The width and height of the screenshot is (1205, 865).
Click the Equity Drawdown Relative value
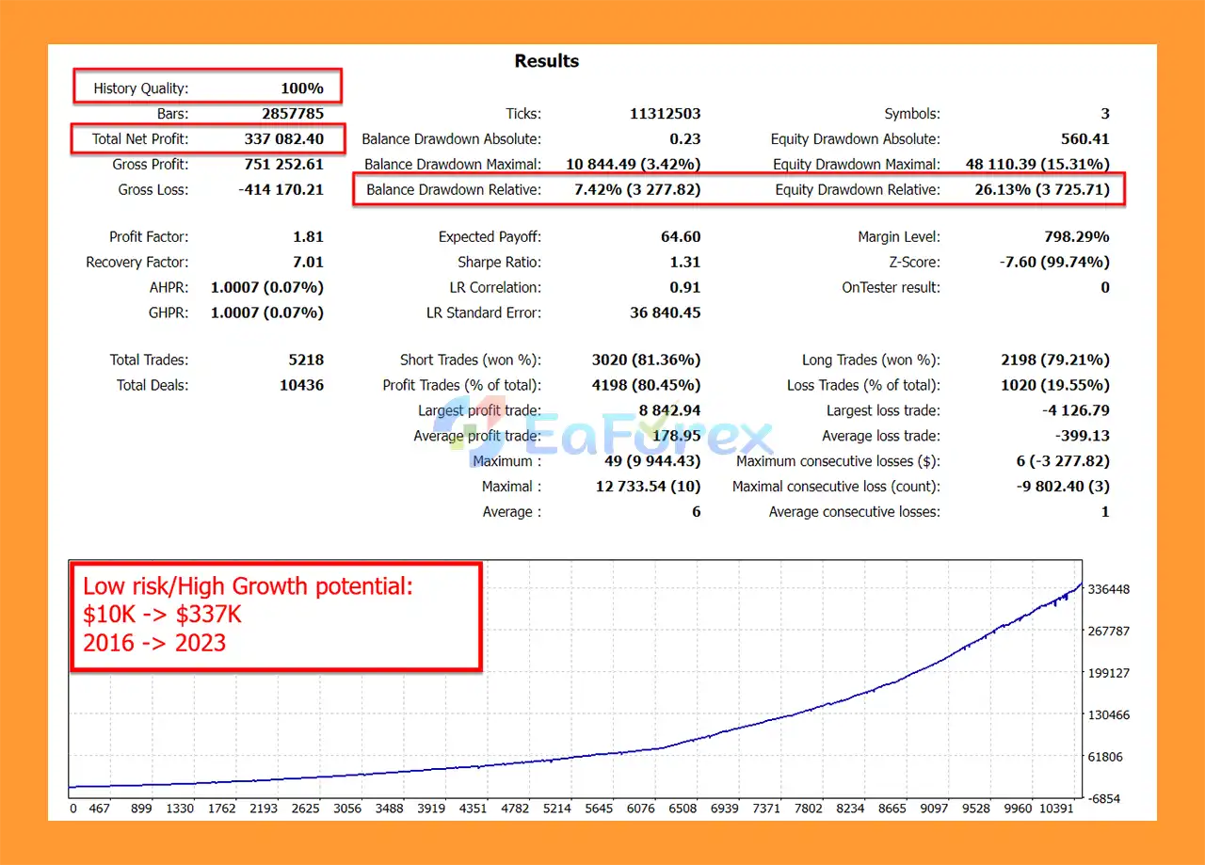1042,190
